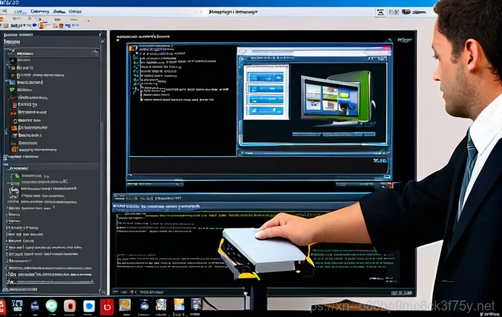The width and height of the screenshot is (502, 317).
Task: Select the yellow-orange icon in the taskbar
Action: (178, 305)
